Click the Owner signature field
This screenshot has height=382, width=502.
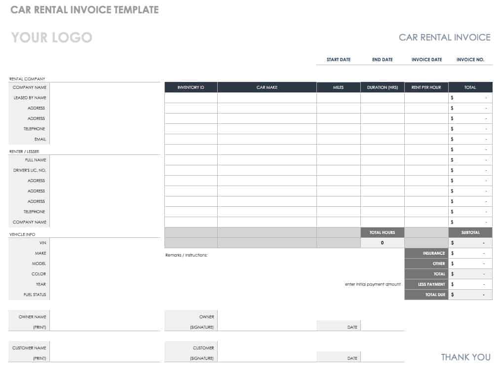tap(267, 322)
